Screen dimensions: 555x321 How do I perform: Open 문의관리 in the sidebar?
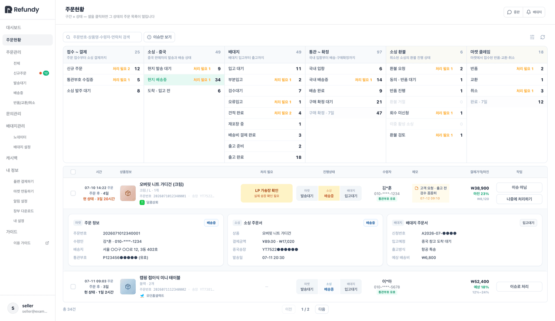click(28, 114)
